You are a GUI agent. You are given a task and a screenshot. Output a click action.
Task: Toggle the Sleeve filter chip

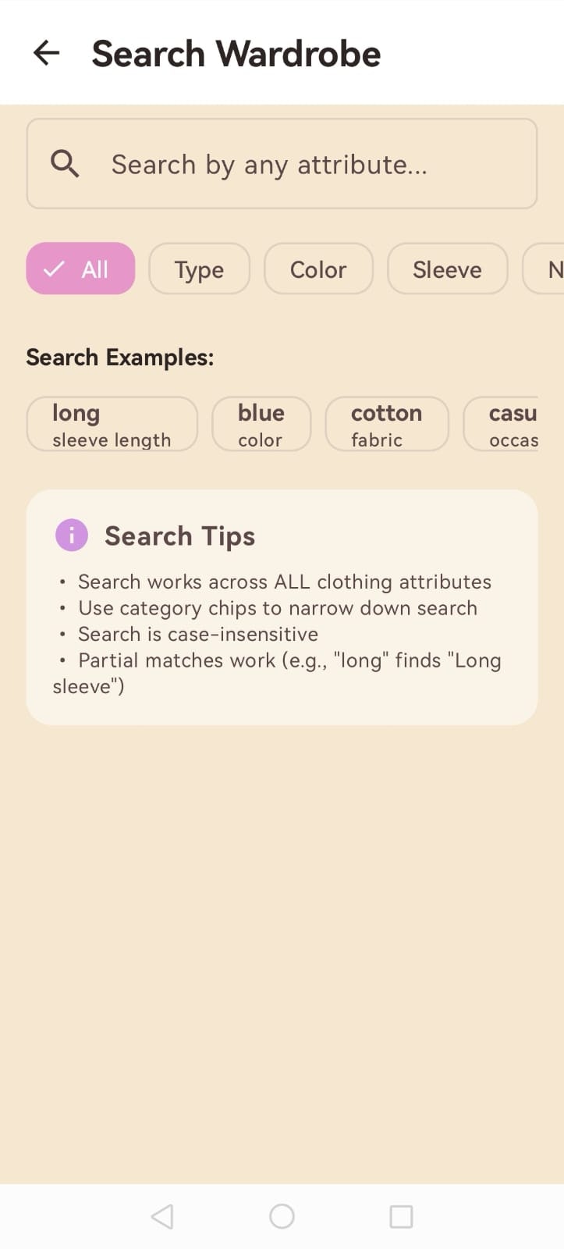coord(447,269)
